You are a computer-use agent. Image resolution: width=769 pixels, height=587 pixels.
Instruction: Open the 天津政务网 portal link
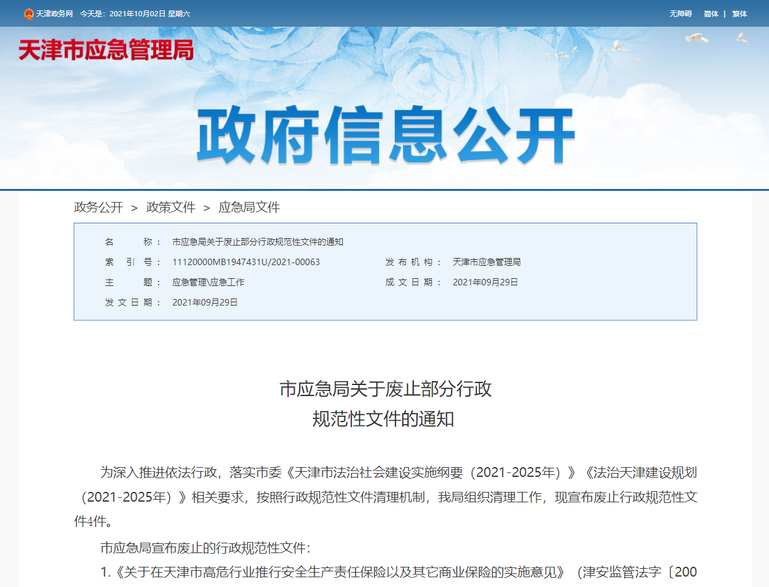(x=54, y=14)
